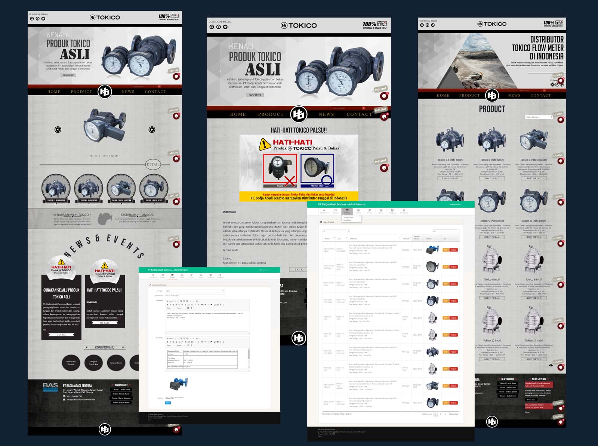Click the scrollbar of the second editor
The image size is (598, 446).
tap(249, 359)
